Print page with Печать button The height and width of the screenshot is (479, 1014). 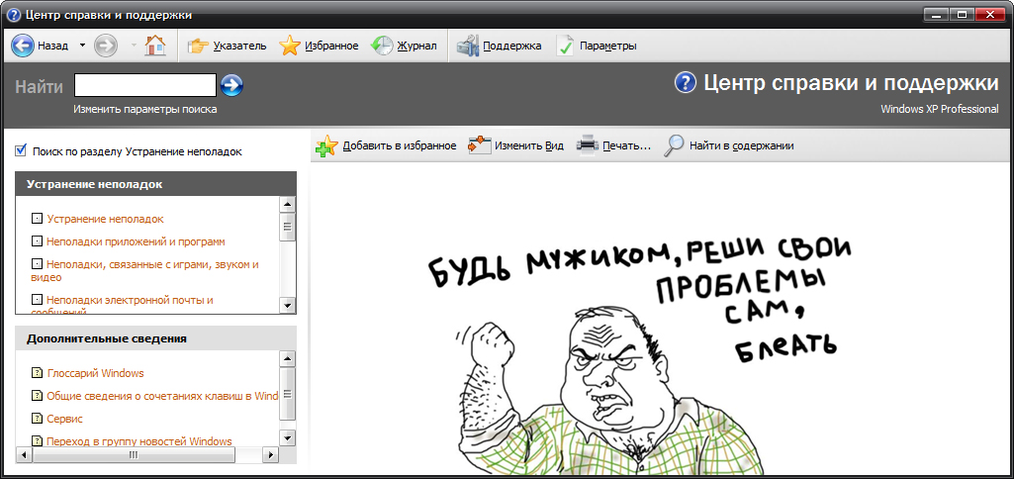coord(588,145)
